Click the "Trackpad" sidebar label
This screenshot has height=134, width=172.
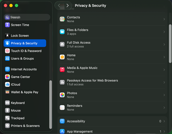17,118
